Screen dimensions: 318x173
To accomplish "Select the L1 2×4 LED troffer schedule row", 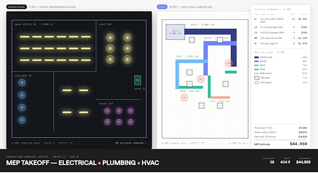I will click(x=281, y=20).
